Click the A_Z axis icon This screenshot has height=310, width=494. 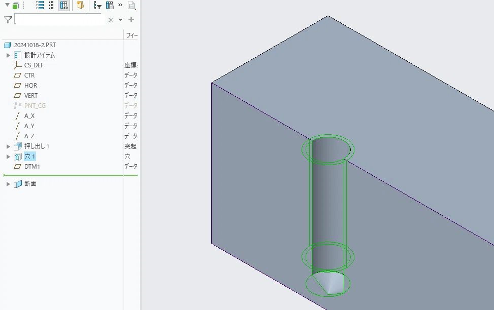(17, 136)
